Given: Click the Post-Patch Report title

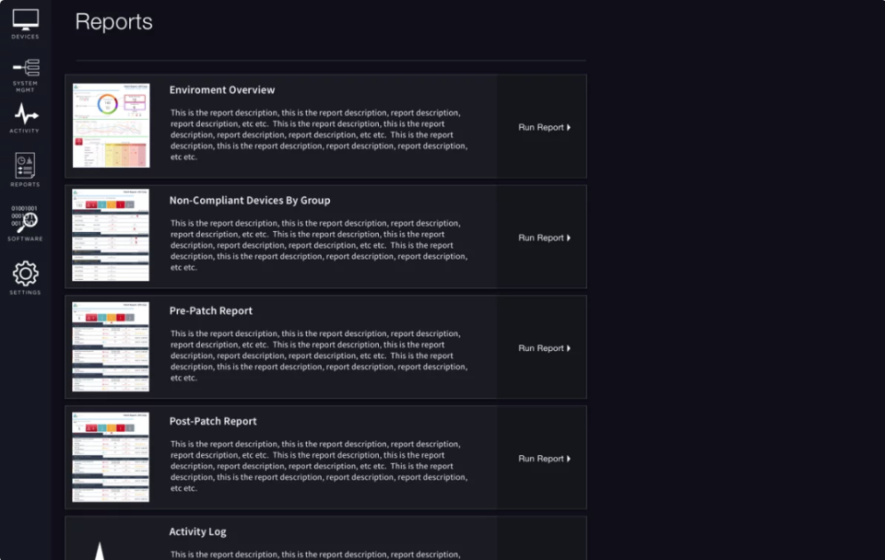Looking at the screenshot, I should [213, 422].
